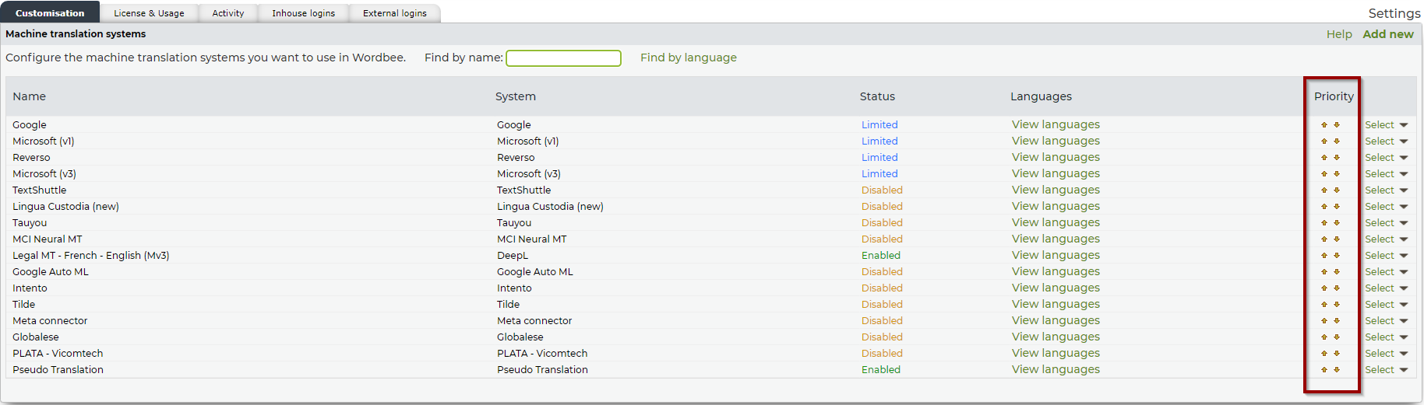Move Intento down one priority level

pyautogui.click(x=1337, y=288)
